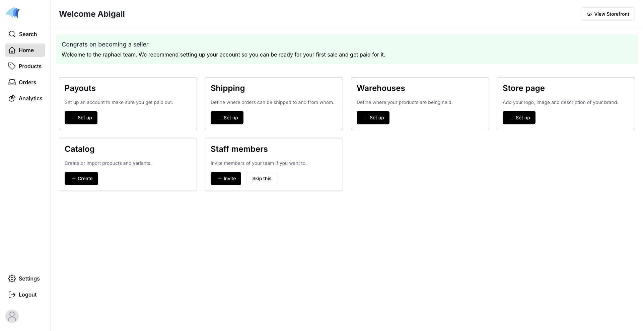Open the Products menu item
The width and height of the screenshot is (643, 331).
tap(30, 66)
